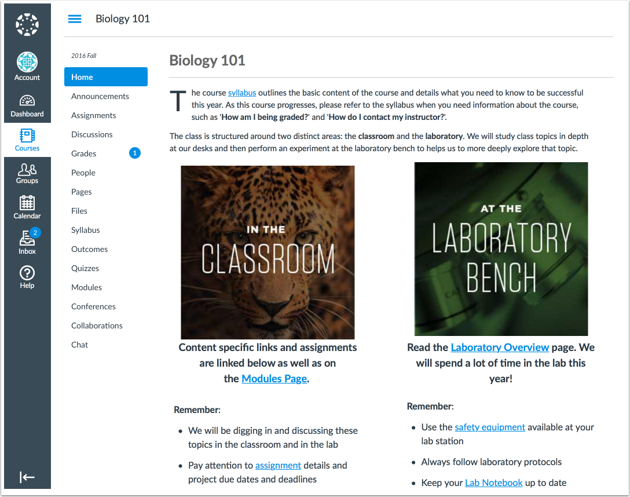Screen dimensions: 630x497
Task: Click the Laboratory Bench green image
Action: point(501,249)
